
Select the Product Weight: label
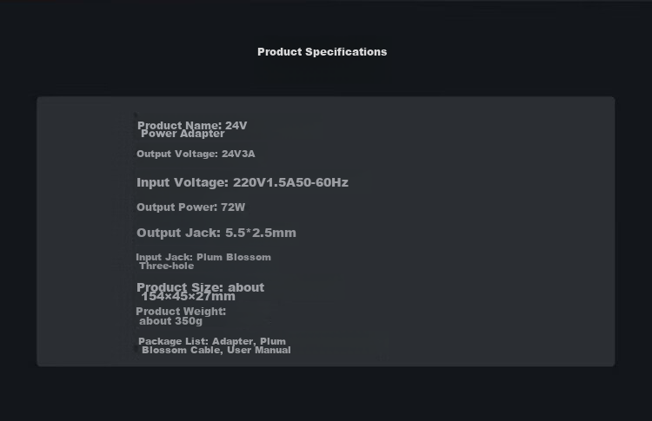click(181, 311)
